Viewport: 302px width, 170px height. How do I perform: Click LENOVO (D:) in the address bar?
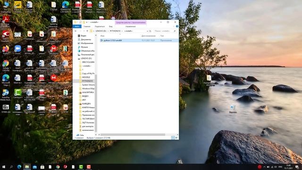(x=101, y=31)
